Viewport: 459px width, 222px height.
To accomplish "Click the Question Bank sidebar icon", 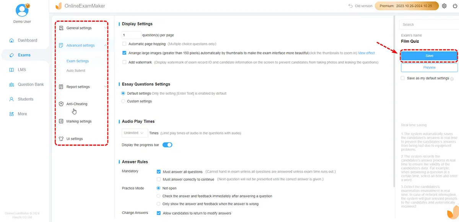I will [x=11, y=84].
